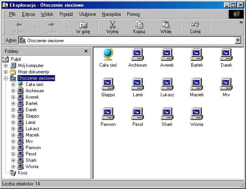Image resolution: width=246 pixels, height=189 pixels.
Task: Expand the Mój komputer tree node
Action: point(6,65)
